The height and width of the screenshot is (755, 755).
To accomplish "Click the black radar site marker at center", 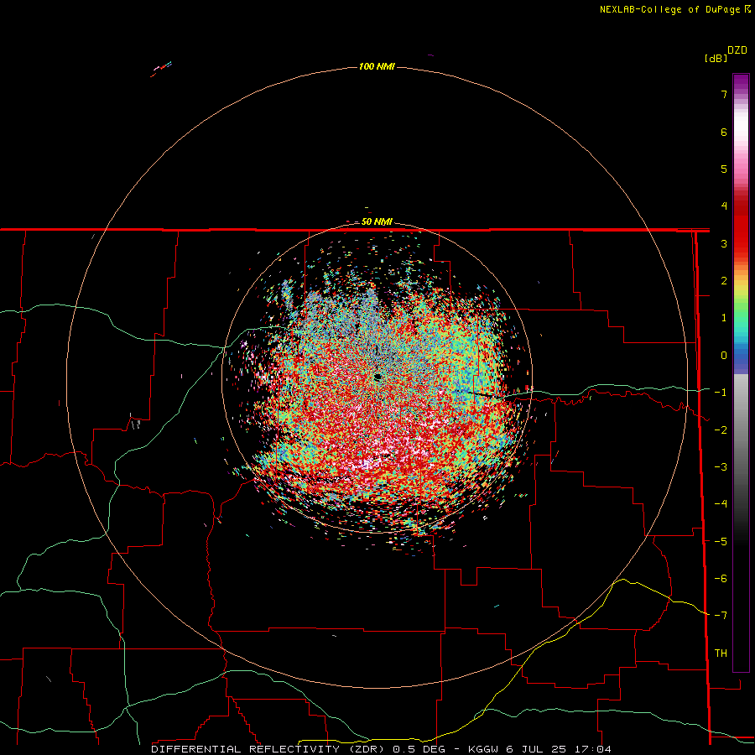I will (x=378, y=377).
